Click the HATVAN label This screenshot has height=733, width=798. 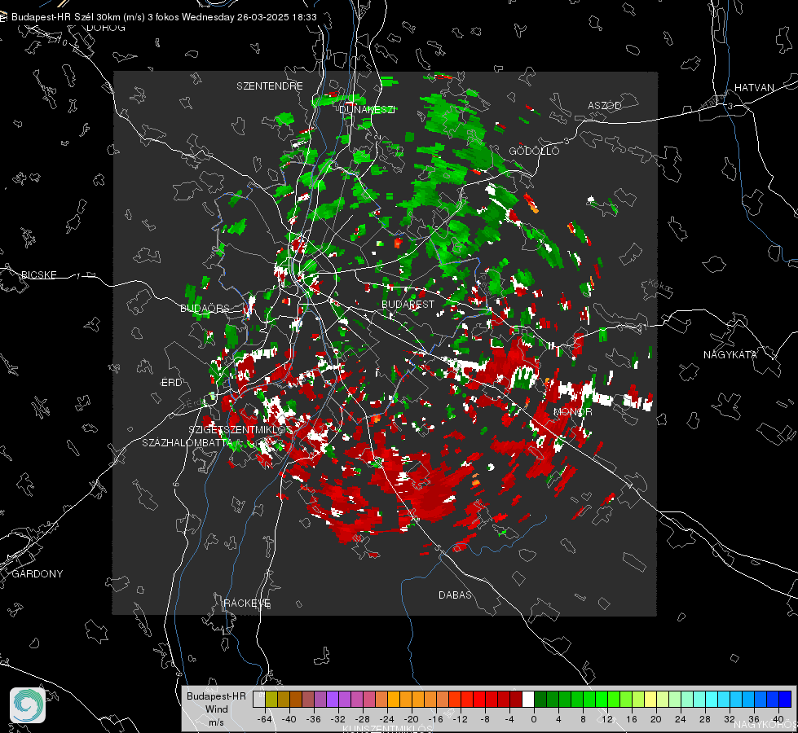pos(754,87)
